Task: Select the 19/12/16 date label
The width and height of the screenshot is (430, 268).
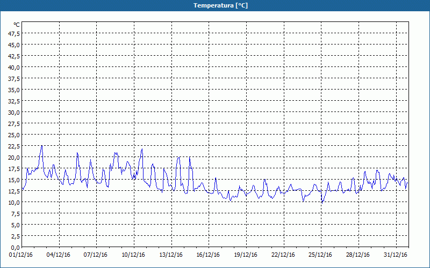Action: point(246,255)
